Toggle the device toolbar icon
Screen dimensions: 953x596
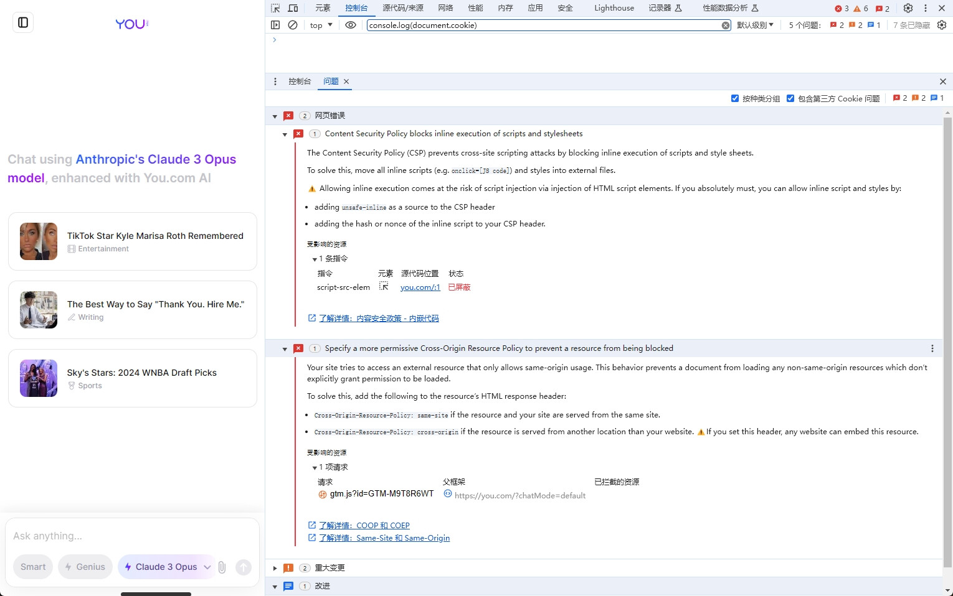[x=293, y=8]
